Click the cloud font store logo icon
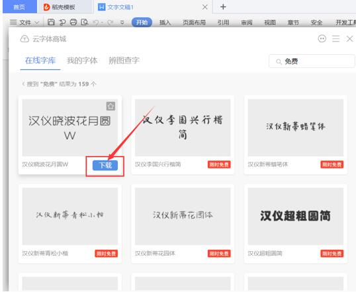The width and height of the screenshot is (356, 292). (x=24, y=39)
